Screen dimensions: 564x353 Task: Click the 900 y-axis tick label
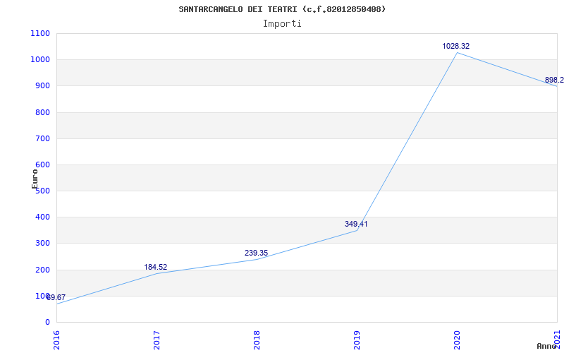(x=43, y=85)
